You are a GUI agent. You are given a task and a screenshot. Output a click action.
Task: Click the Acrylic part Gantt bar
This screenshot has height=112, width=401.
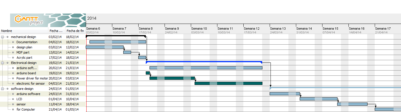click(142, 58)
